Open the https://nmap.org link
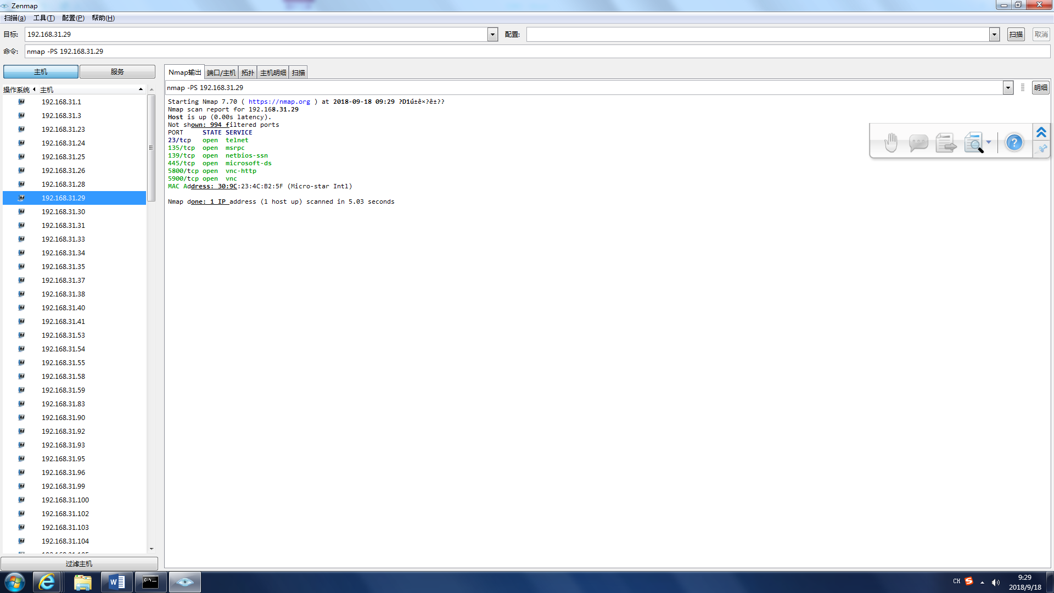Screen dimensions: 1054x593 pos(279,102)
